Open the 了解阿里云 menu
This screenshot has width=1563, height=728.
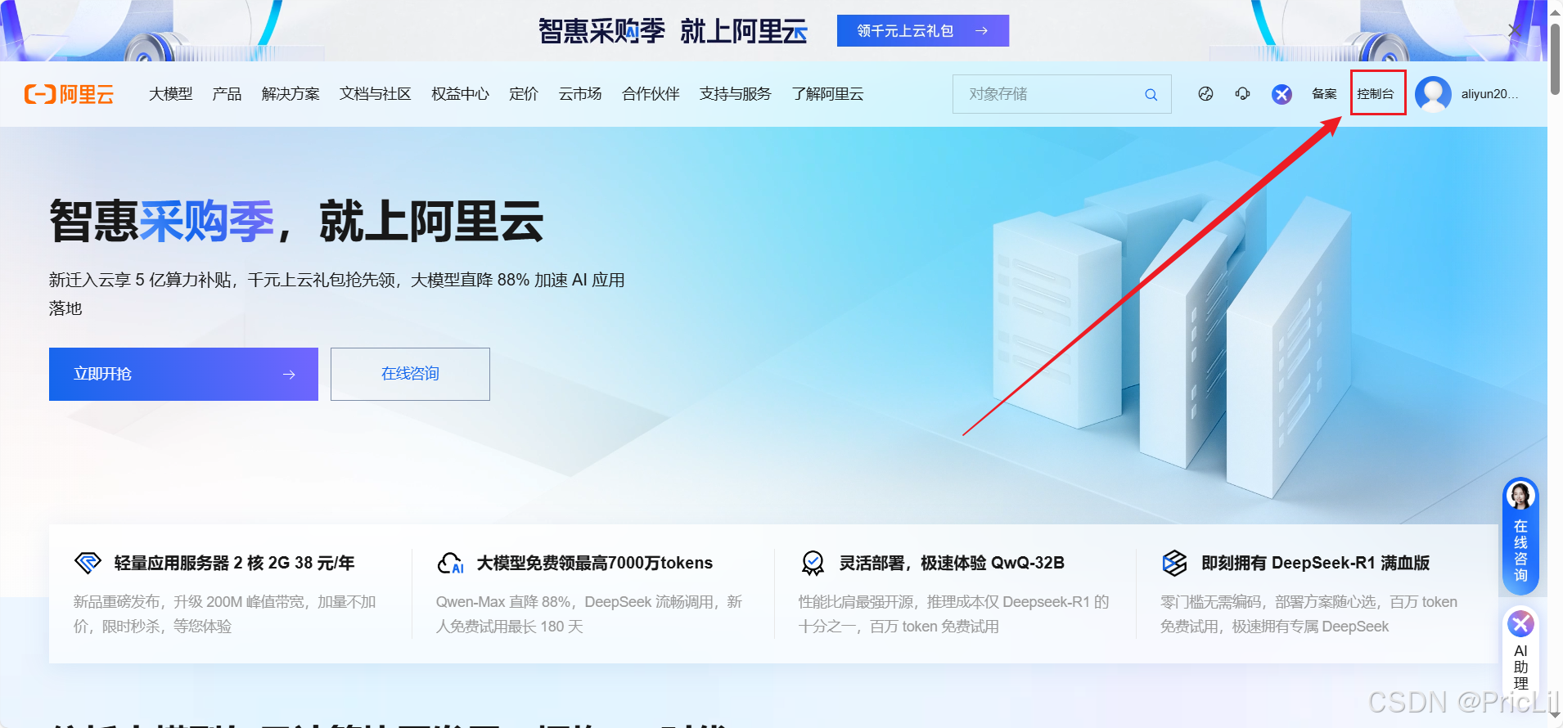pyautogui.click(x=827, y=94)
